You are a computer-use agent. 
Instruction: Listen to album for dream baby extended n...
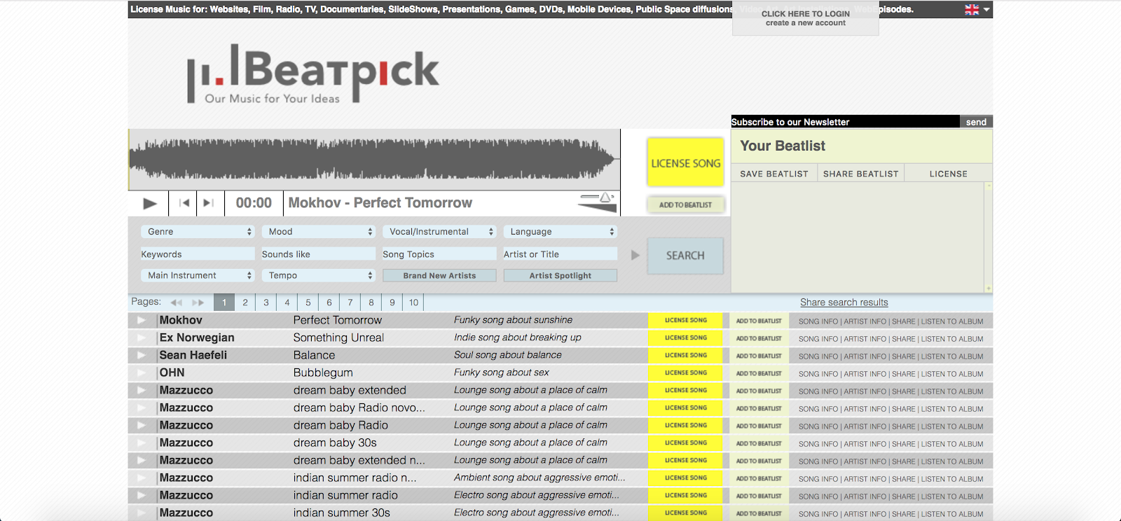pyautogui.click(x=952, y=461)
